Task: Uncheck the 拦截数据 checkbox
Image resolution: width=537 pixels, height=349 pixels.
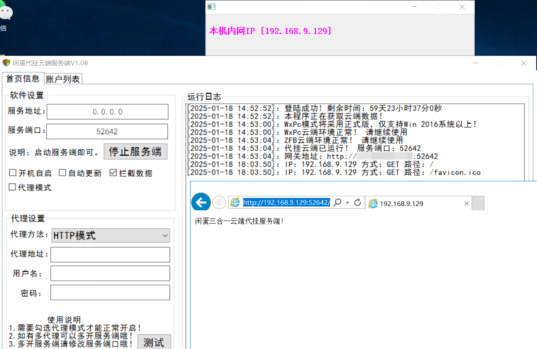Action: pyautogui.click(x=113, y=173)
